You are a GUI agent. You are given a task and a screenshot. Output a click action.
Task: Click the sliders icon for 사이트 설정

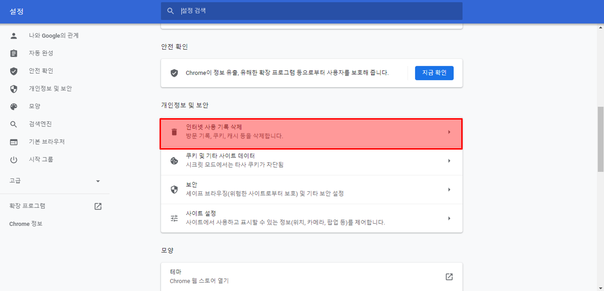click(174, 218)
